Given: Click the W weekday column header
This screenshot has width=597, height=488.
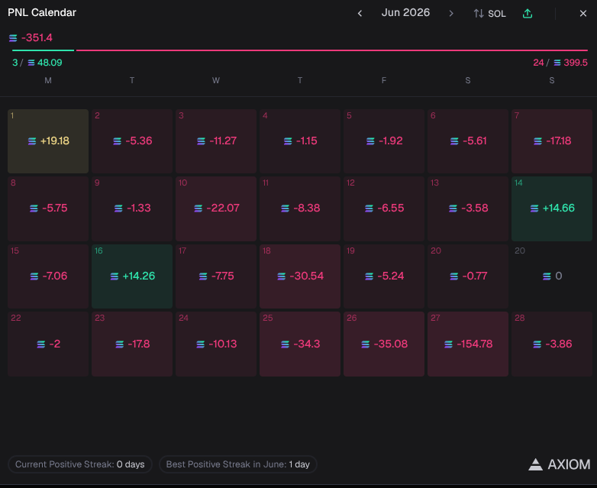Looking at the screenshot, I should tap(216, 80).
